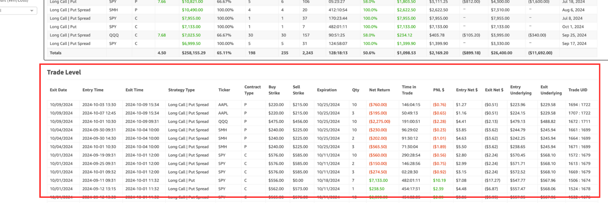Click the $26,400.00 totals cell
The image size is (608, 203).
(x=502, y=53)
